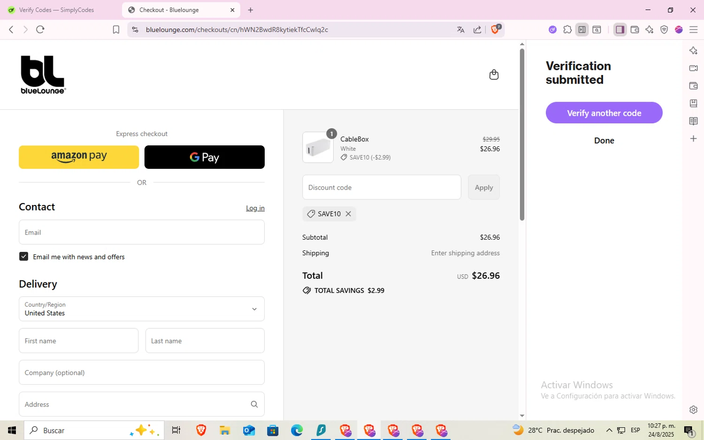Viewport: 704px width, 440px height.
Task: Focus the Company (optional) field
Action: [x=142, y=372]
